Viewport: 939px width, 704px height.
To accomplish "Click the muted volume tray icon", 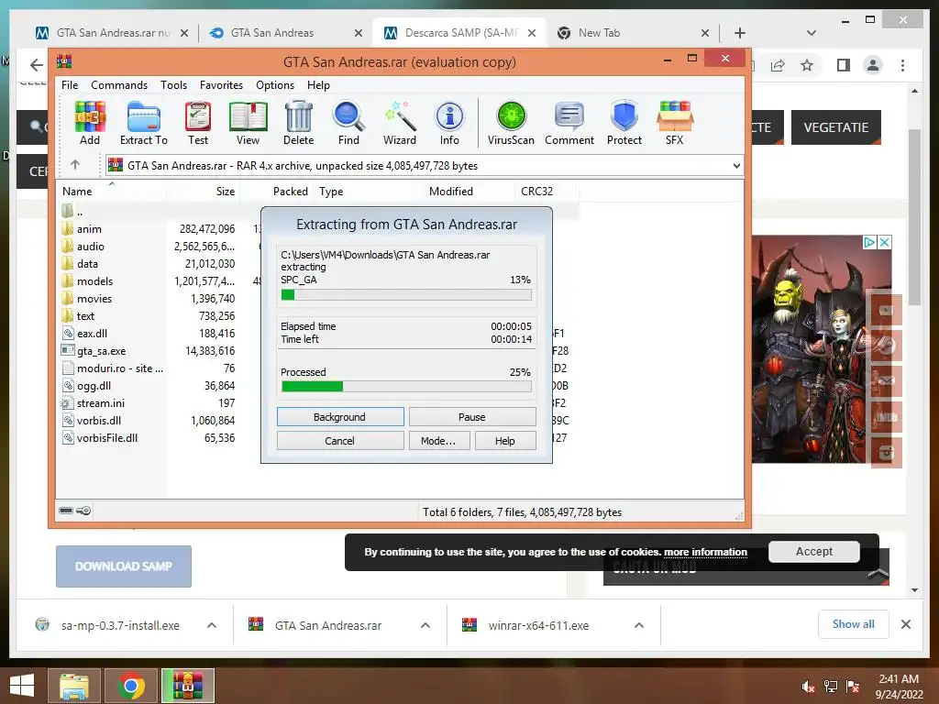I will coord(808,687).
